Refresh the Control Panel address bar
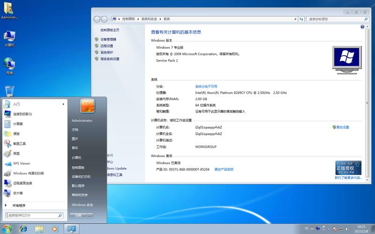Viewport: 375px width, 234px height. 301,19
